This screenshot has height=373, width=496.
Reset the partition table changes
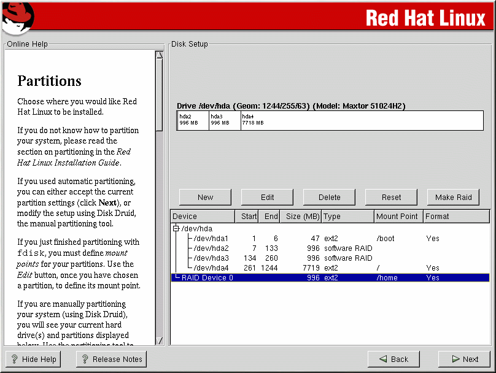(391, 197)
